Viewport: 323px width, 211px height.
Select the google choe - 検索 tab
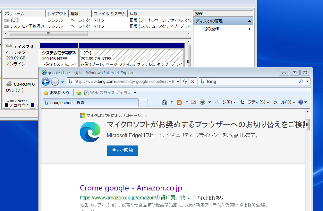90,102
